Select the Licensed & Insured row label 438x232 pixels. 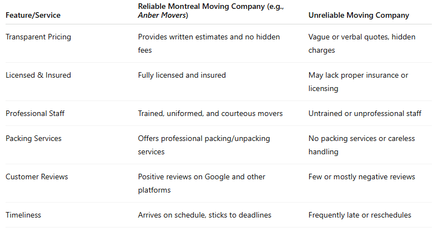click(x=38, y=75)
